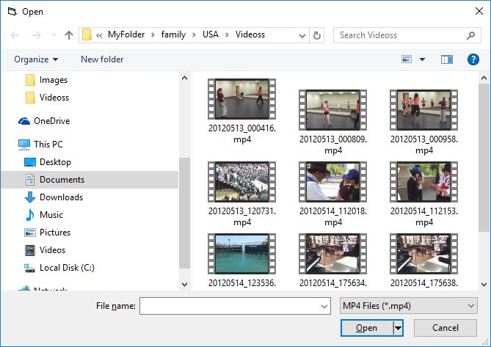Open previous locations address dropdown
Viewport: 491px width, 347px height.
tap(302, 36)
